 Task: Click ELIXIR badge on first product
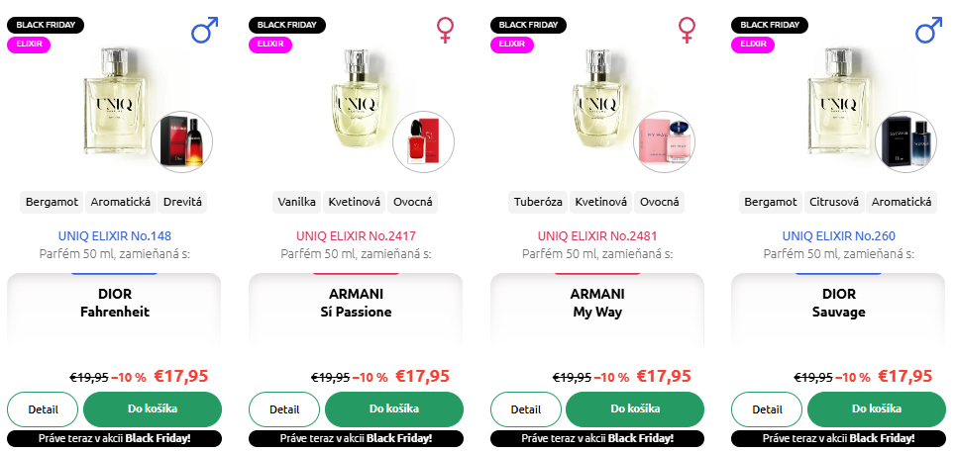click(x=29, y=45)
